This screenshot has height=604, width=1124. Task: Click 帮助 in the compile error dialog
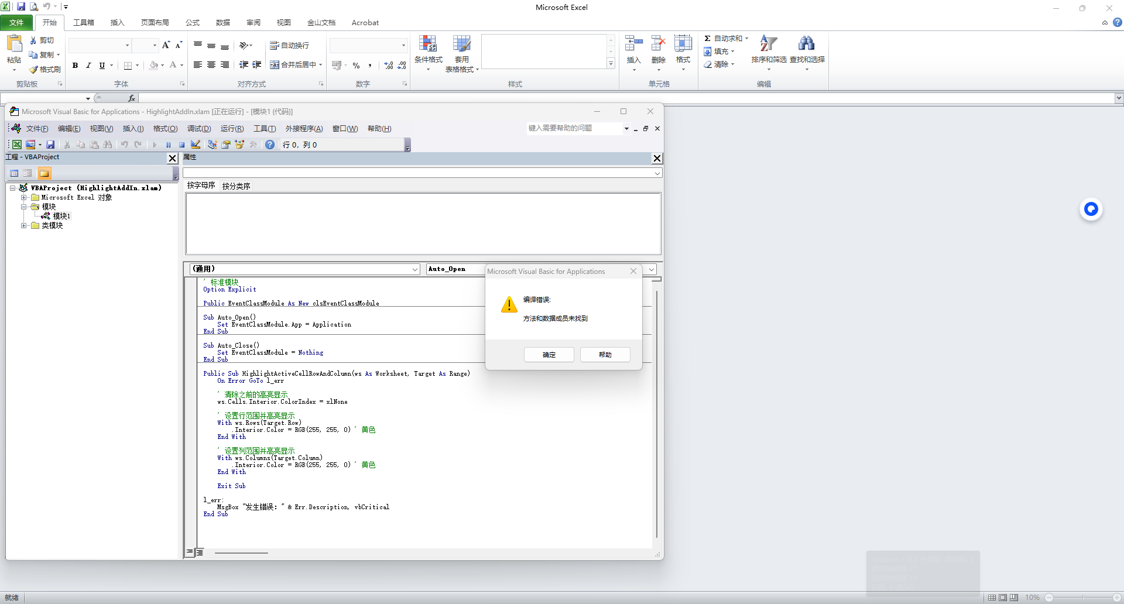click(605, 355)
